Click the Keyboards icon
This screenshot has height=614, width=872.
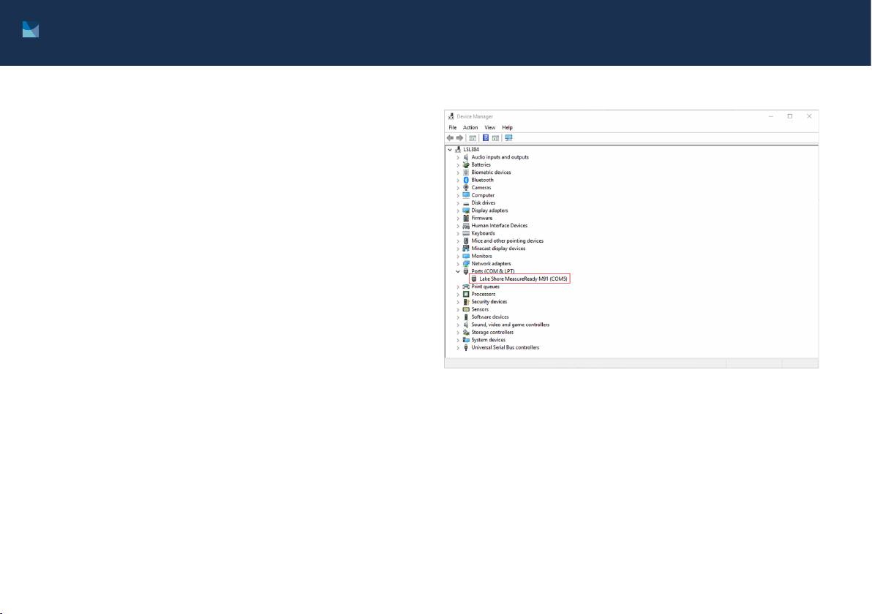466,233
